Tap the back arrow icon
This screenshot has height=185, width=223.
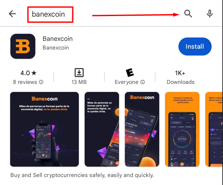coord(12,14)
